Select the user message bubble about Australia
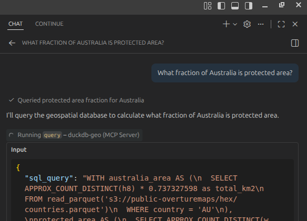The width and height of the screenshot is (307, 221). 225,73
